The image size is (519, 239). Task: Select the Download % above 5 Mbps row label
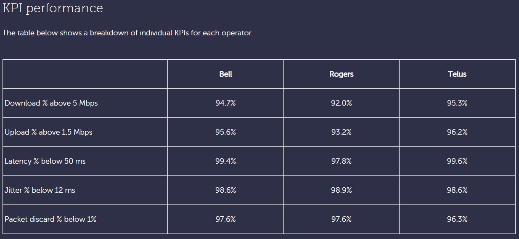click(x=51, y=103)
